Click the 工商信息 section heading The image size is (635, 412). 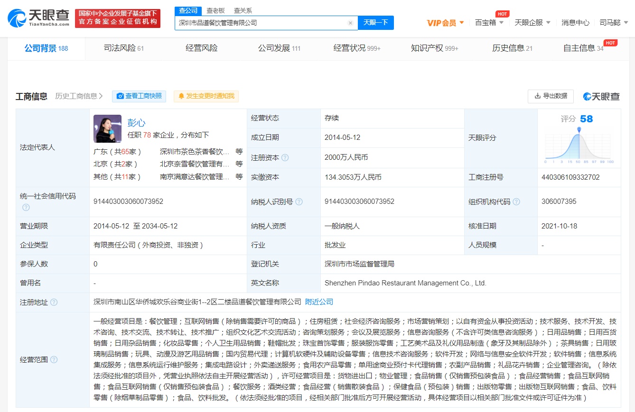coord(31,96)
